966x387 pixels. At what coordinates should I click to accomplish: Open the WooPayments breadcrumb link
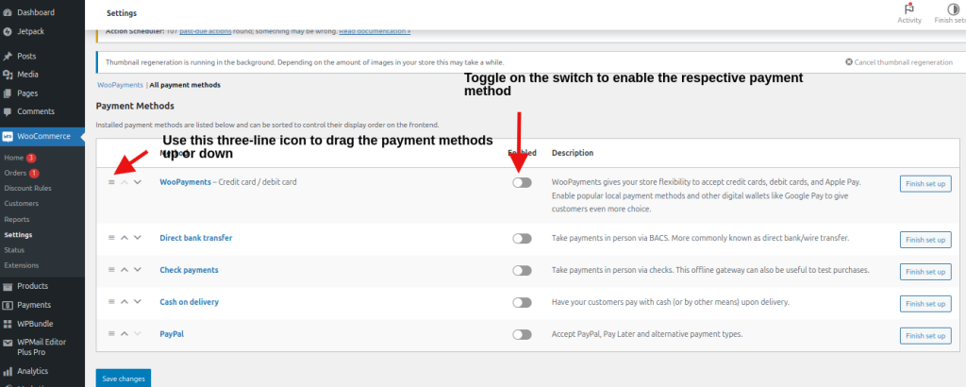pyautogui.click(x=120, y=85)
